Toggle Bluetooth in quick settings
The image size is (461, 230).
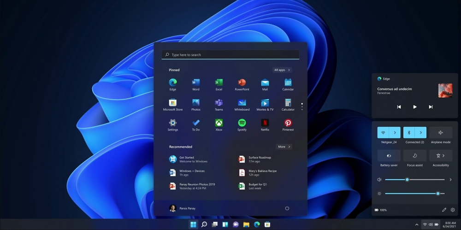[x=409, y=133]
